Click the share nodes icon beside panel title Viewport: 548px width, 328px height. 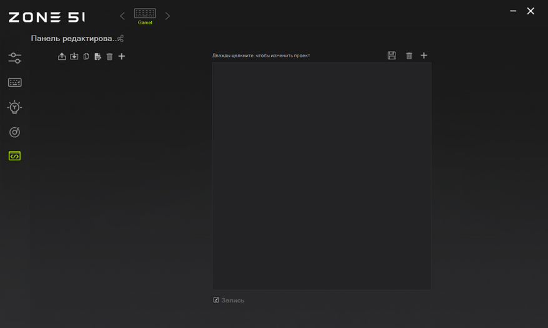[121, 39]
